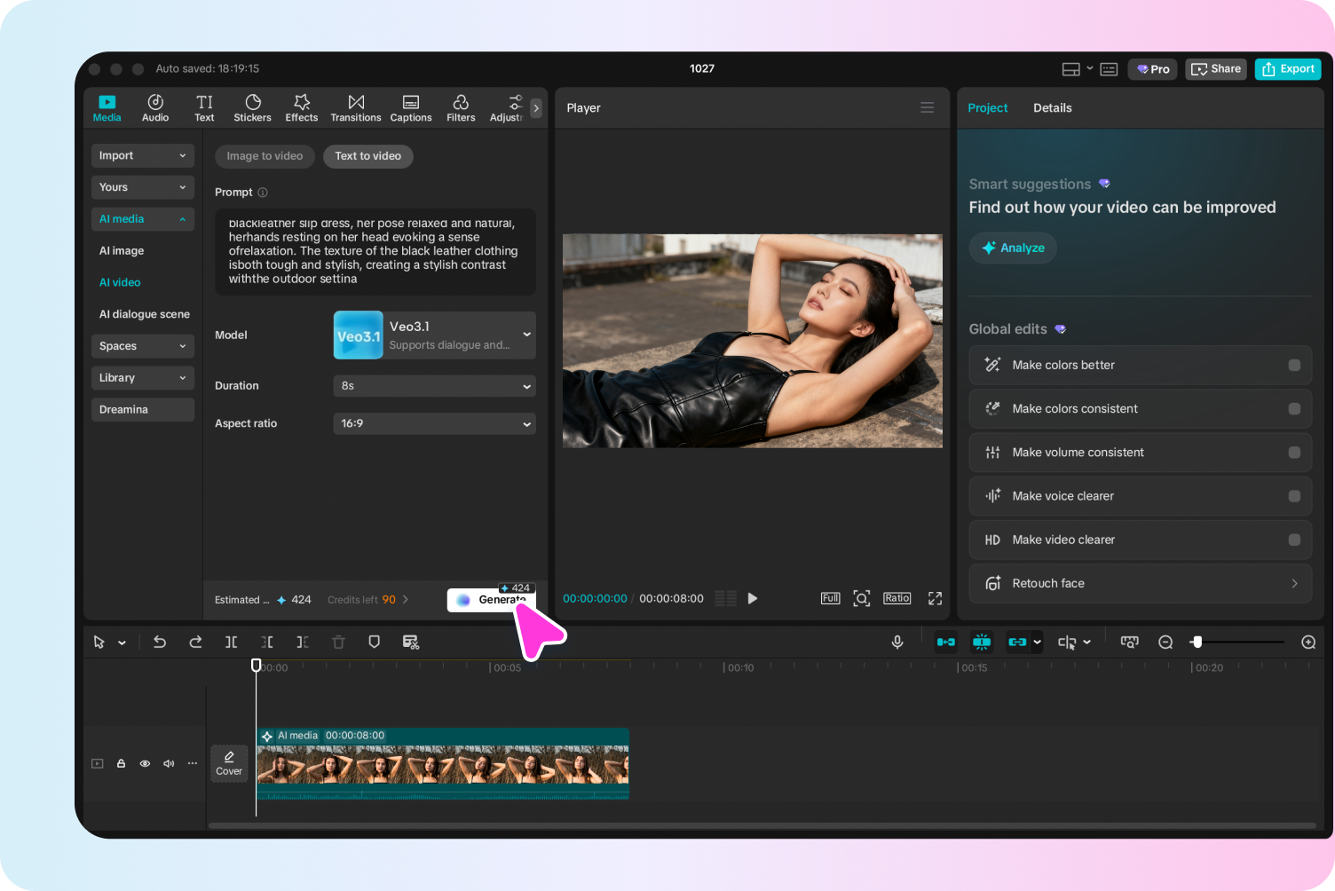Select the Split tool in the timeline toolbar
1335x891 pixels.
[231, 642]
